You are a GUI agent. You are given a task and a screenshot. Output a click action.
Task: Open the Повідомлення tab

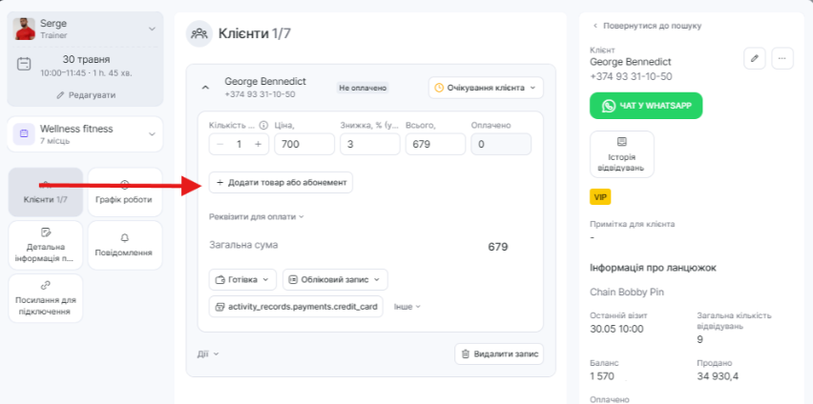tap(124, 244)
